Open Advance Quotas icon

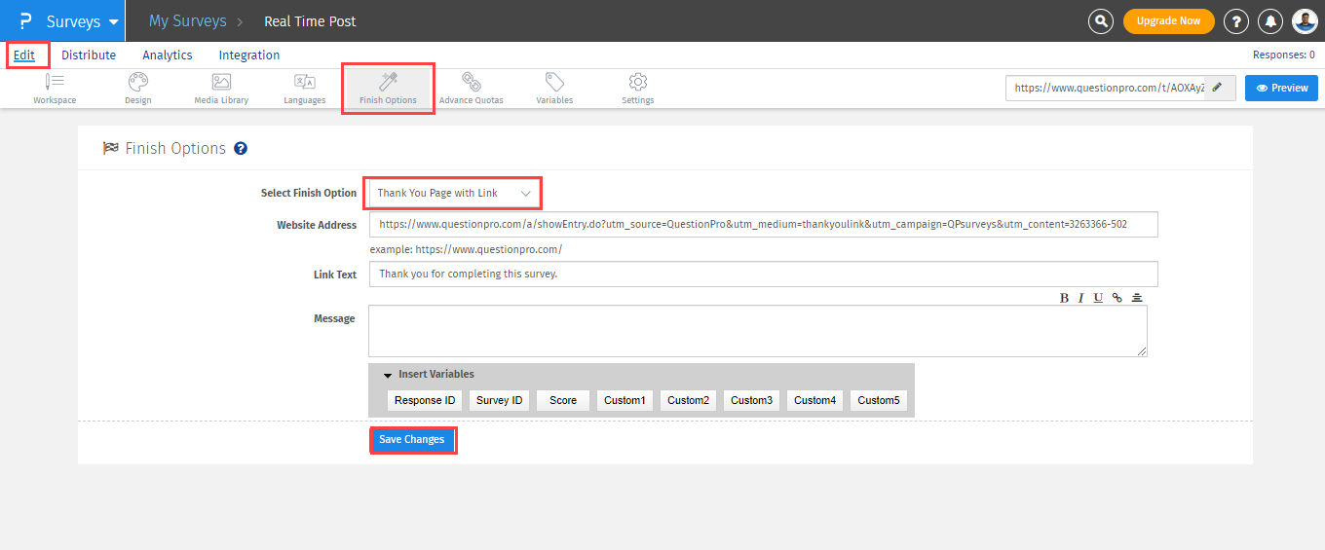(471, 83)
